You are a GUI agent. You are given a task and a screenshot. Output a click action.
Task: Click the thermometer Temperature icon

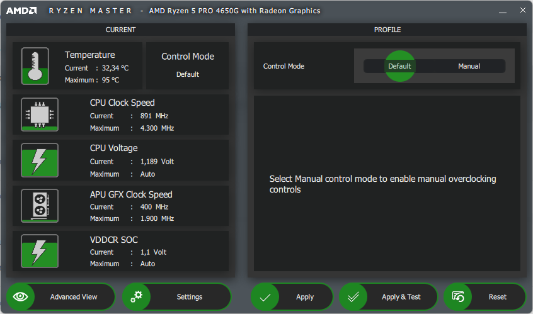click(35, 66)
